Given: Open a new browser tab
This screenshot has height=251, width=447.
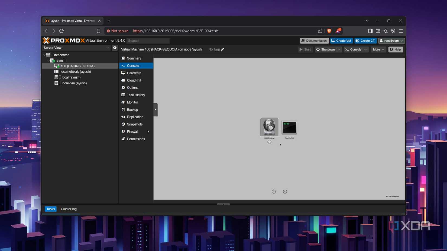Looking at the screenshot, I should click(109, 21).
